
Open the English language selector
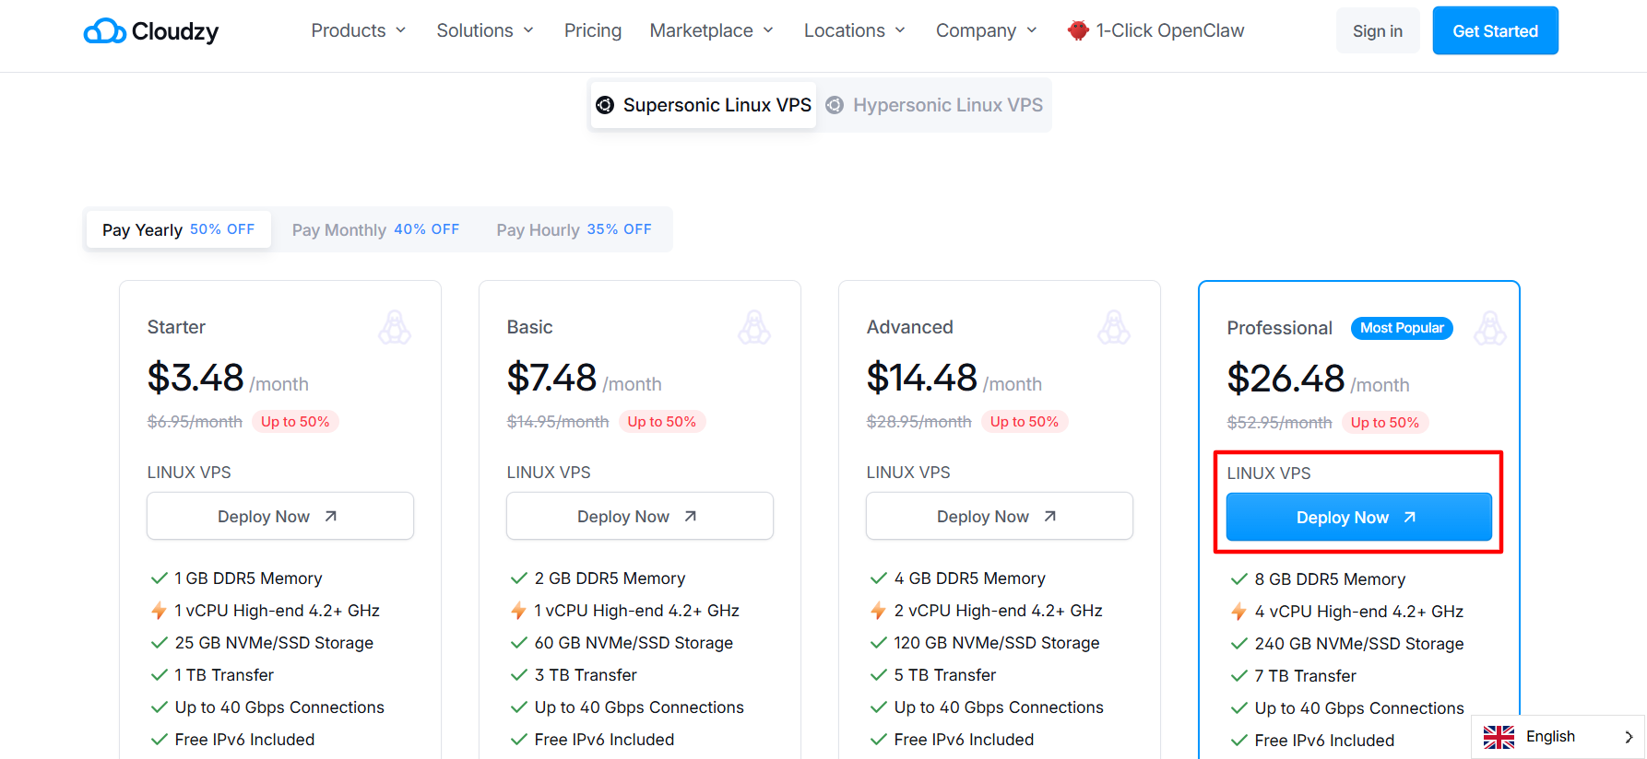[x=1558, y=737]
